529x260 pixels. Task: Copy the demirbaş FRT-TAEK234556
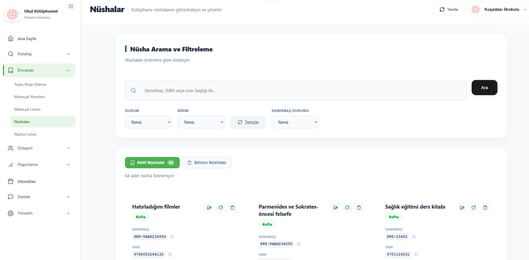[x=172, y=237]
